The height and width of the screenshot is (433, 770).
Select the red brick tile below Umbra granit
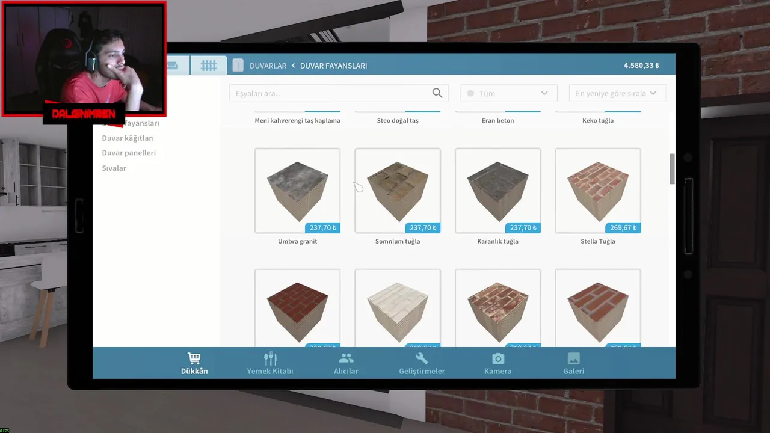pyautogui.click(x=297, y=308)
